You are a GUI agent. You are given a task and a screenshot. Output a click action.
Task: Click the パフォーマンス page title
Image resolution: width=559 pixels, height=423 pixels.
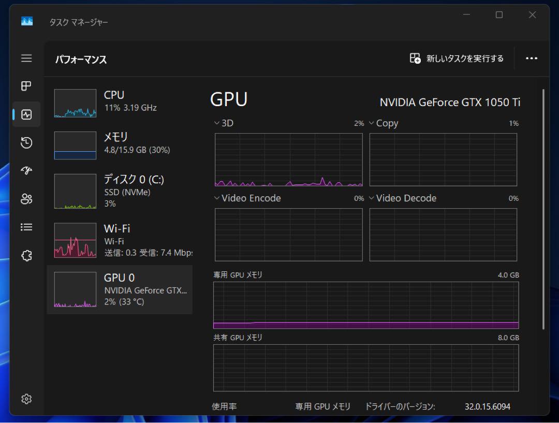coord(81,59)
